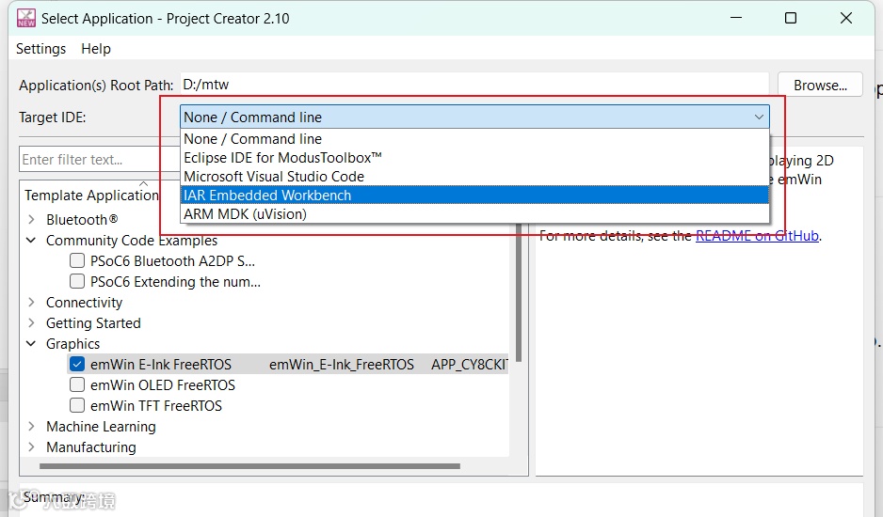Image resolution: width=883 pixels, height=517 pixels.
Task: Select ARM MDK (uVision) option
Action: [474, 214]
